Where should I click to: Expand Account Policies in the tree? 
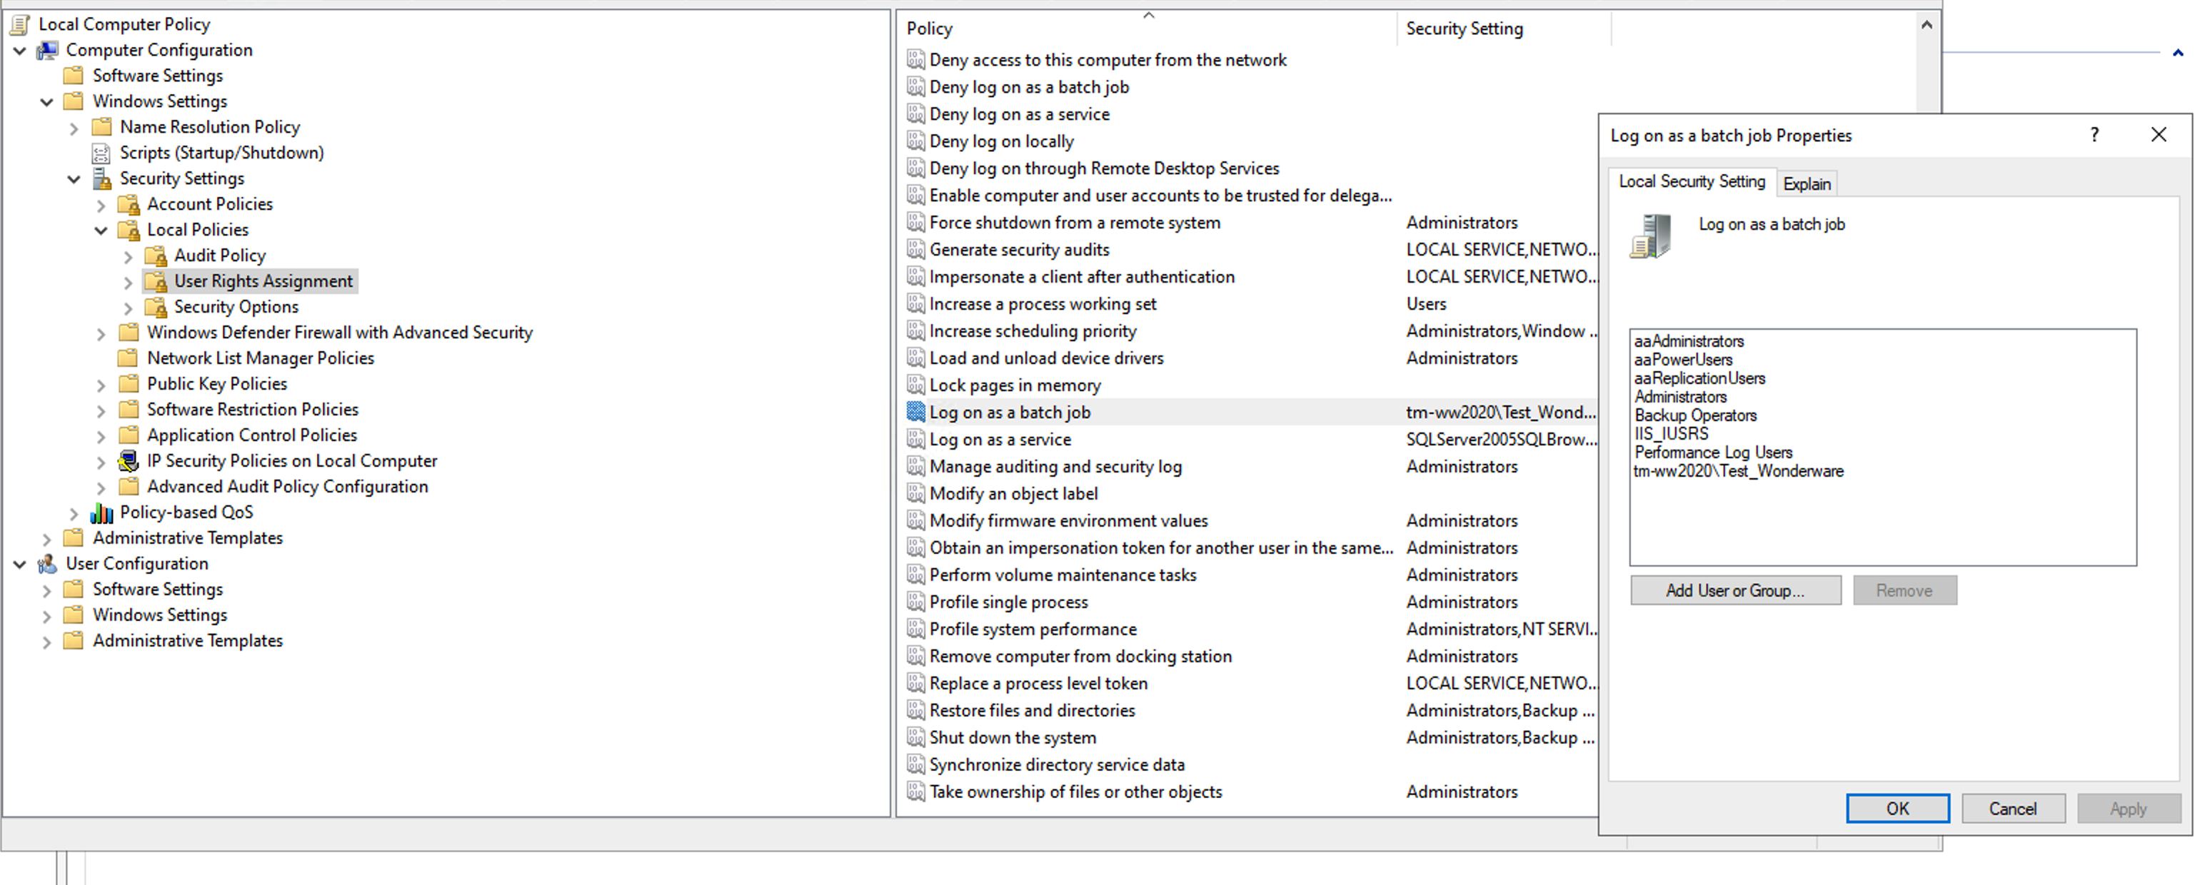[x=101, y=204]
